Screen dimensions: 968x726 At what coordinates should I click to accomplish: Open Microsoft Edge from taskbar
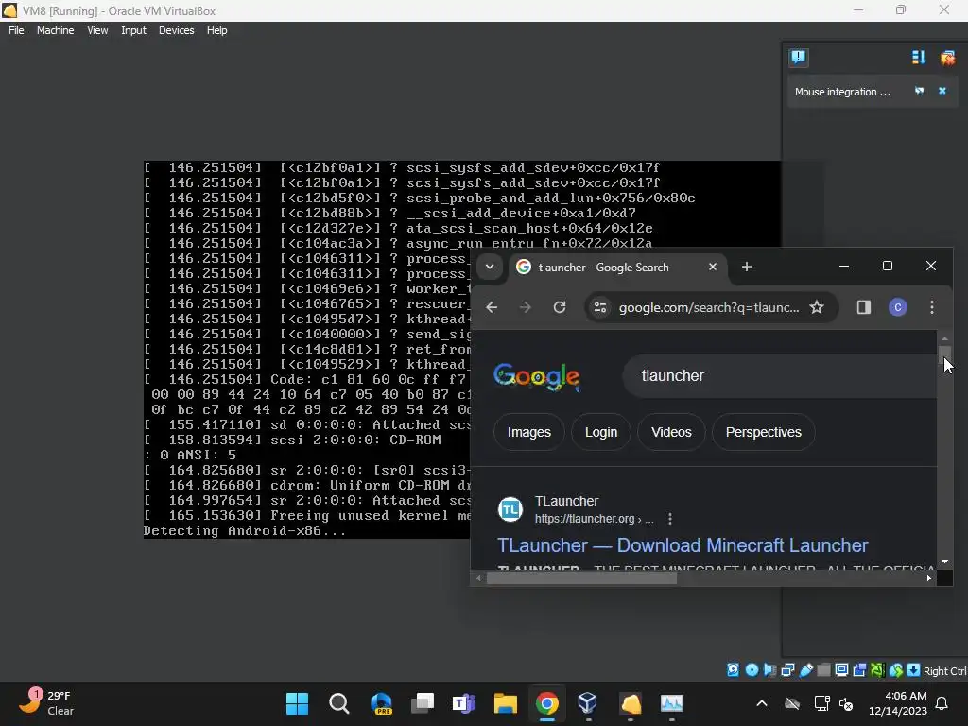click(381, 703)
